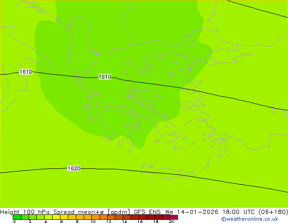The image size is (288, 223).
Task: Select the legend swatch between 2 and 3
Action: click(33, 217)
